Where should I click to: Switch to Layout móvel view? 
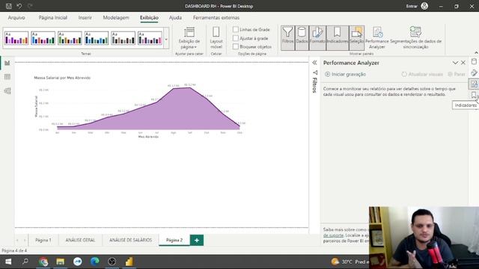[216, 38]
